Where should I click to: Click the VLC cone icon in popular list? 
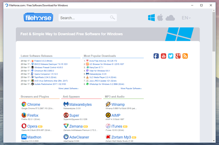point(87,77)
